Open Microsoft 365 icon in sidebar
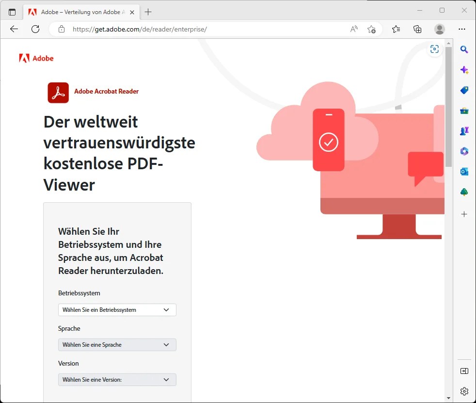Image resolution: width=476 pixels, height=403 pixels. click(464, 151)
